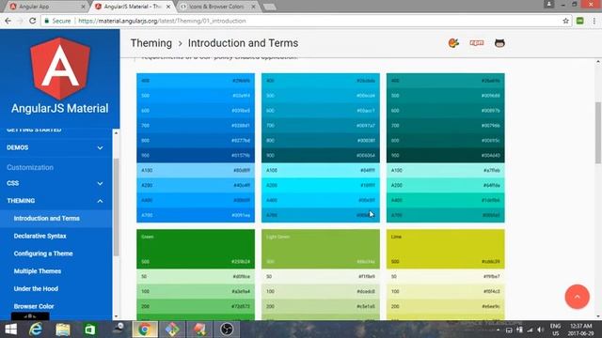
Task: Open the green Store icon in the taskbar
Action: (90, 330)
